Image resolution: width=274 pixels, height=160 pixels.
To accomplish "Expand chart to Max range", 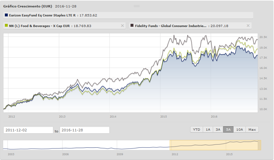I will 252,130.
